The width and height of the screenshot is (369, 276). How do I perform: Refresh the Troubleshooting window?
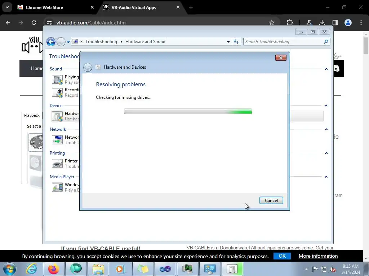[236, 42]
